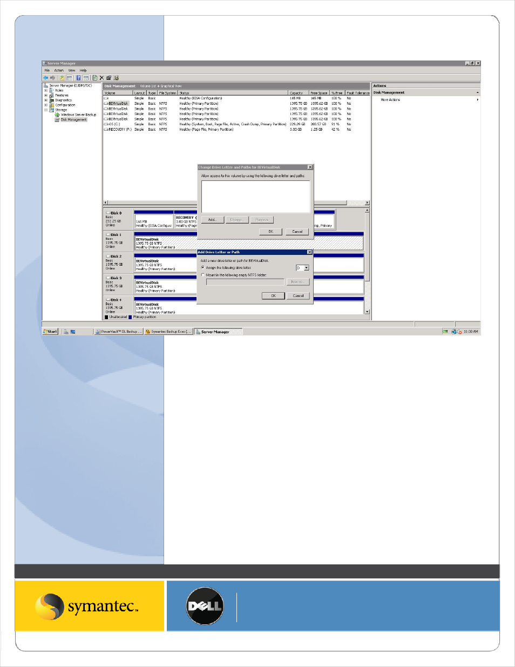Select Assign the following drive letter radio
The width and height of the screenshot is (515, 667).
point(203,267)
